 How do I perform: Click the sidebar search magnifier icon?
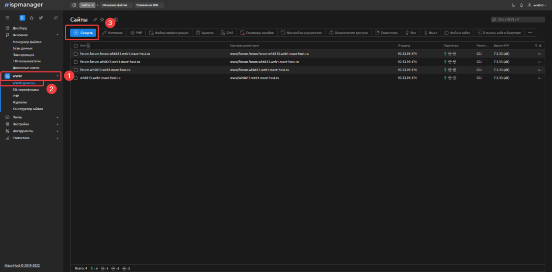point(55,18)
